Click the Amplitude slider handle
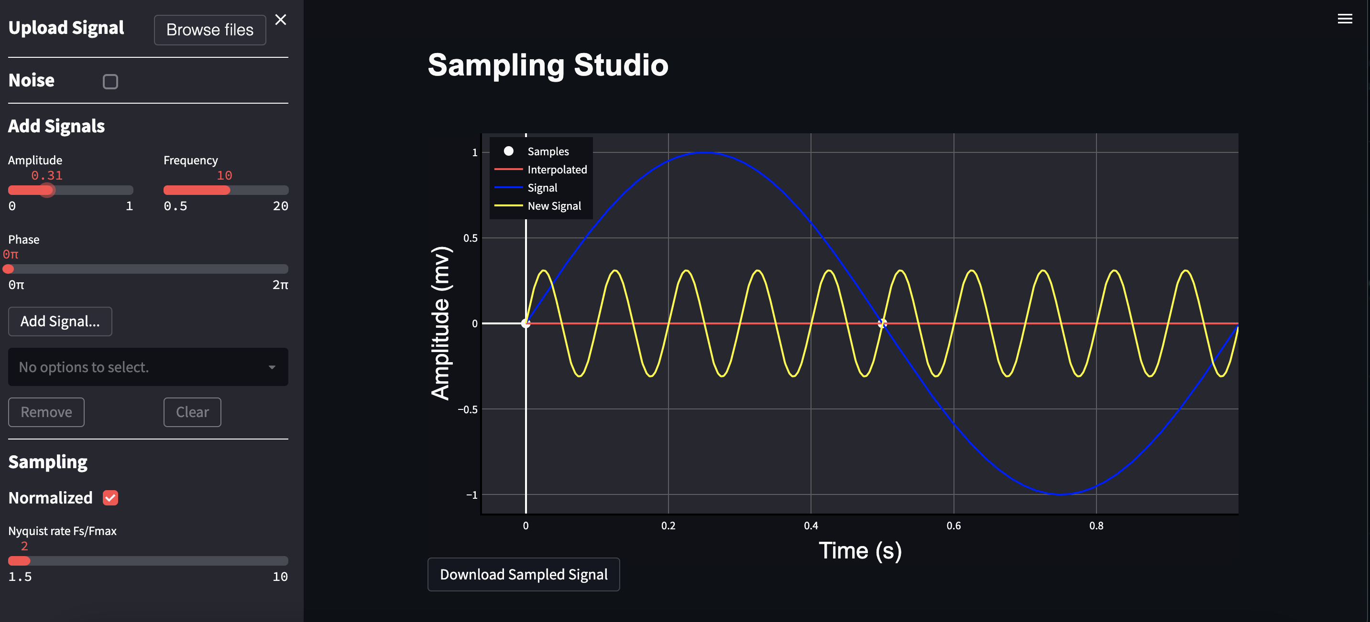Image resolution: width=1370 pixels, height=622 pixels. click(47, 190)
